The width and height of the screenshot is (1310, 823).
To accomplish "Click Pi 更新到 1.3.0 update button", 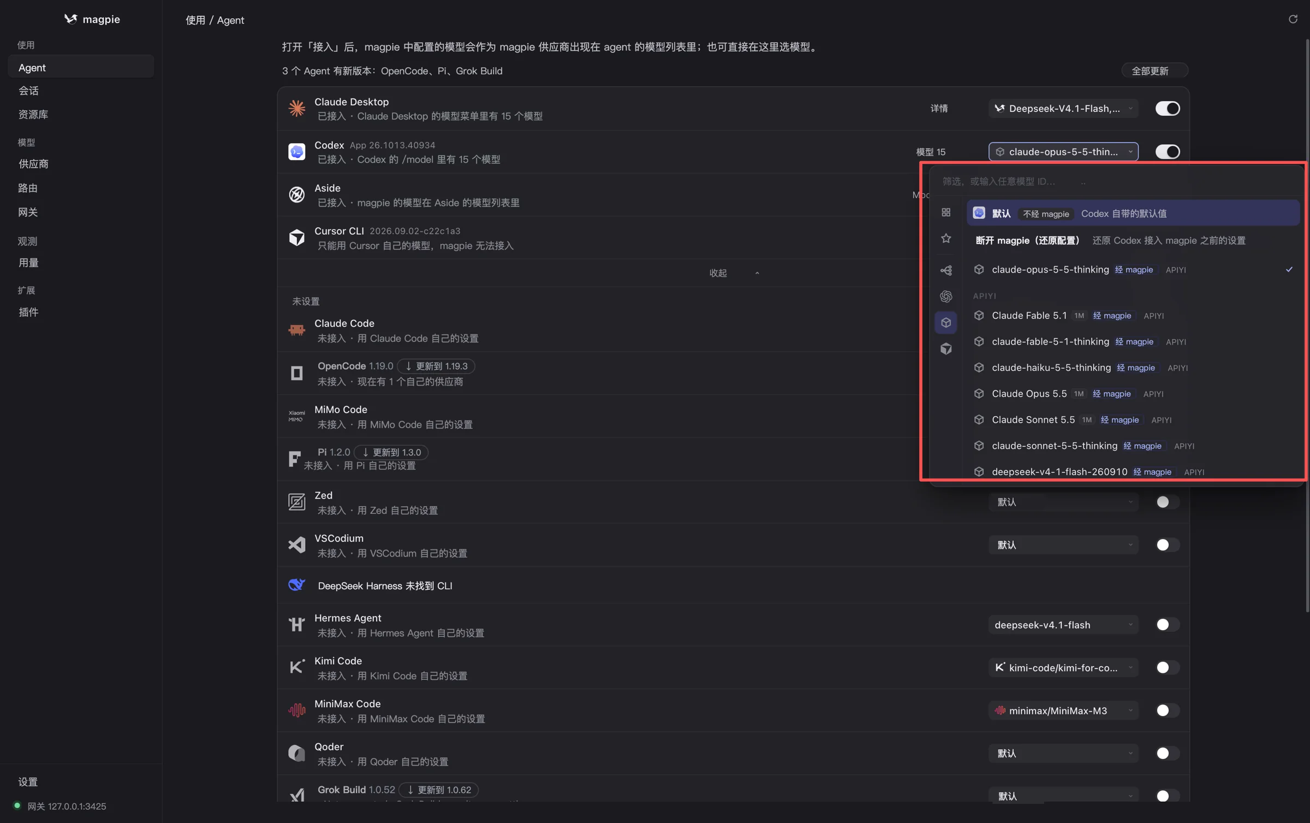I will pos(391,452).
